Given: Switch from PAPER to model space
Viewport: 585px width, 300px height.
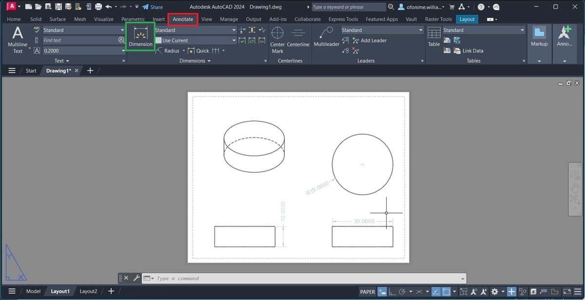Looking at the screenshot, I should 368,291.
